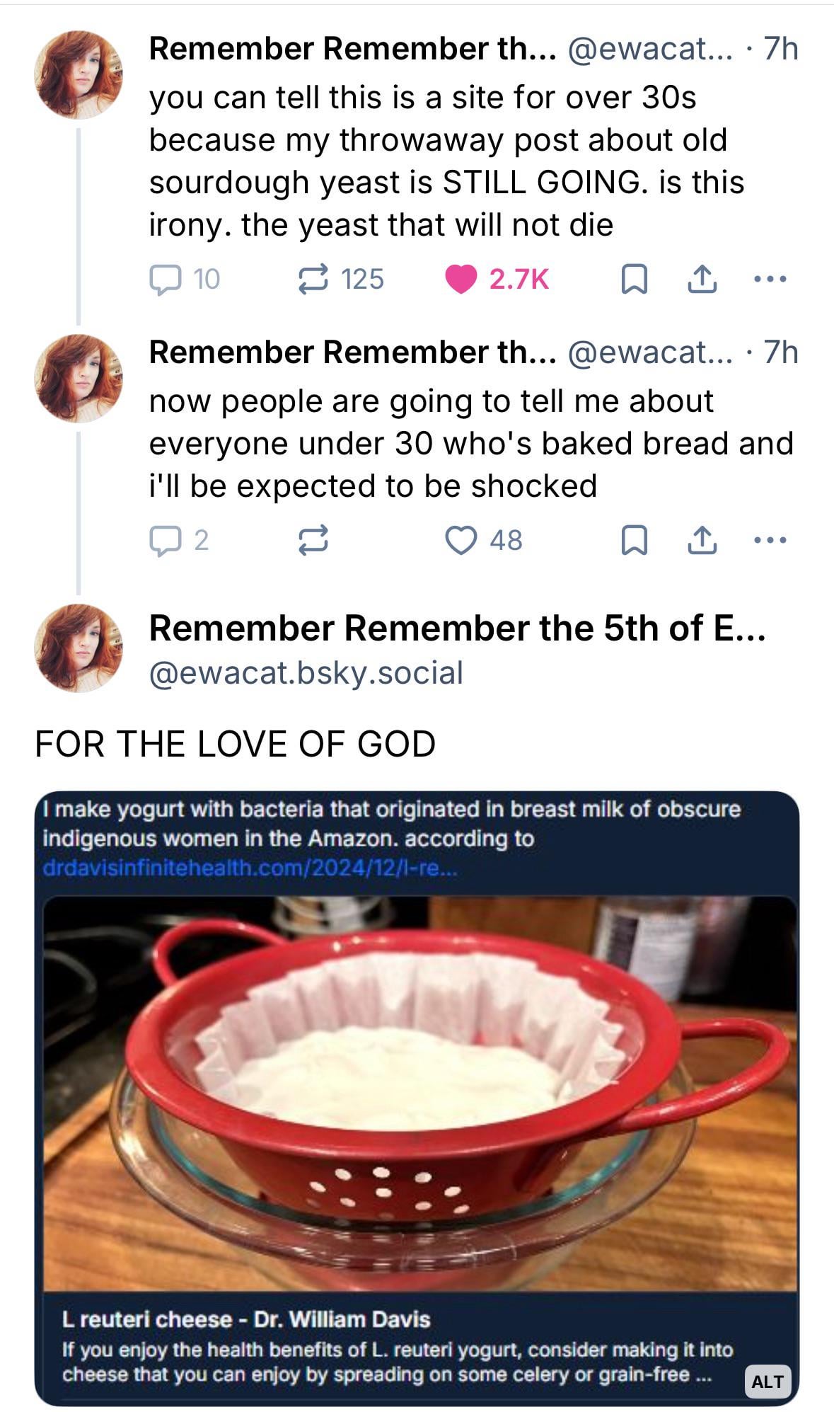The image size is (834, 1412).
Task: Open more options on baked bread post
Action: click(770, 541)
